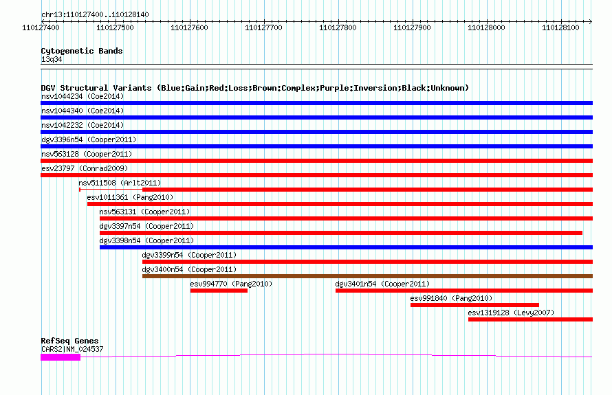Click the dgv3401n54 (Cooper2011) label

pyautogui.click(x=382, y=284)
